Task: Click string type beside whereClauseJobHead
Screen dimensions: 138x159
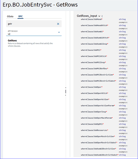Action: 122,19
